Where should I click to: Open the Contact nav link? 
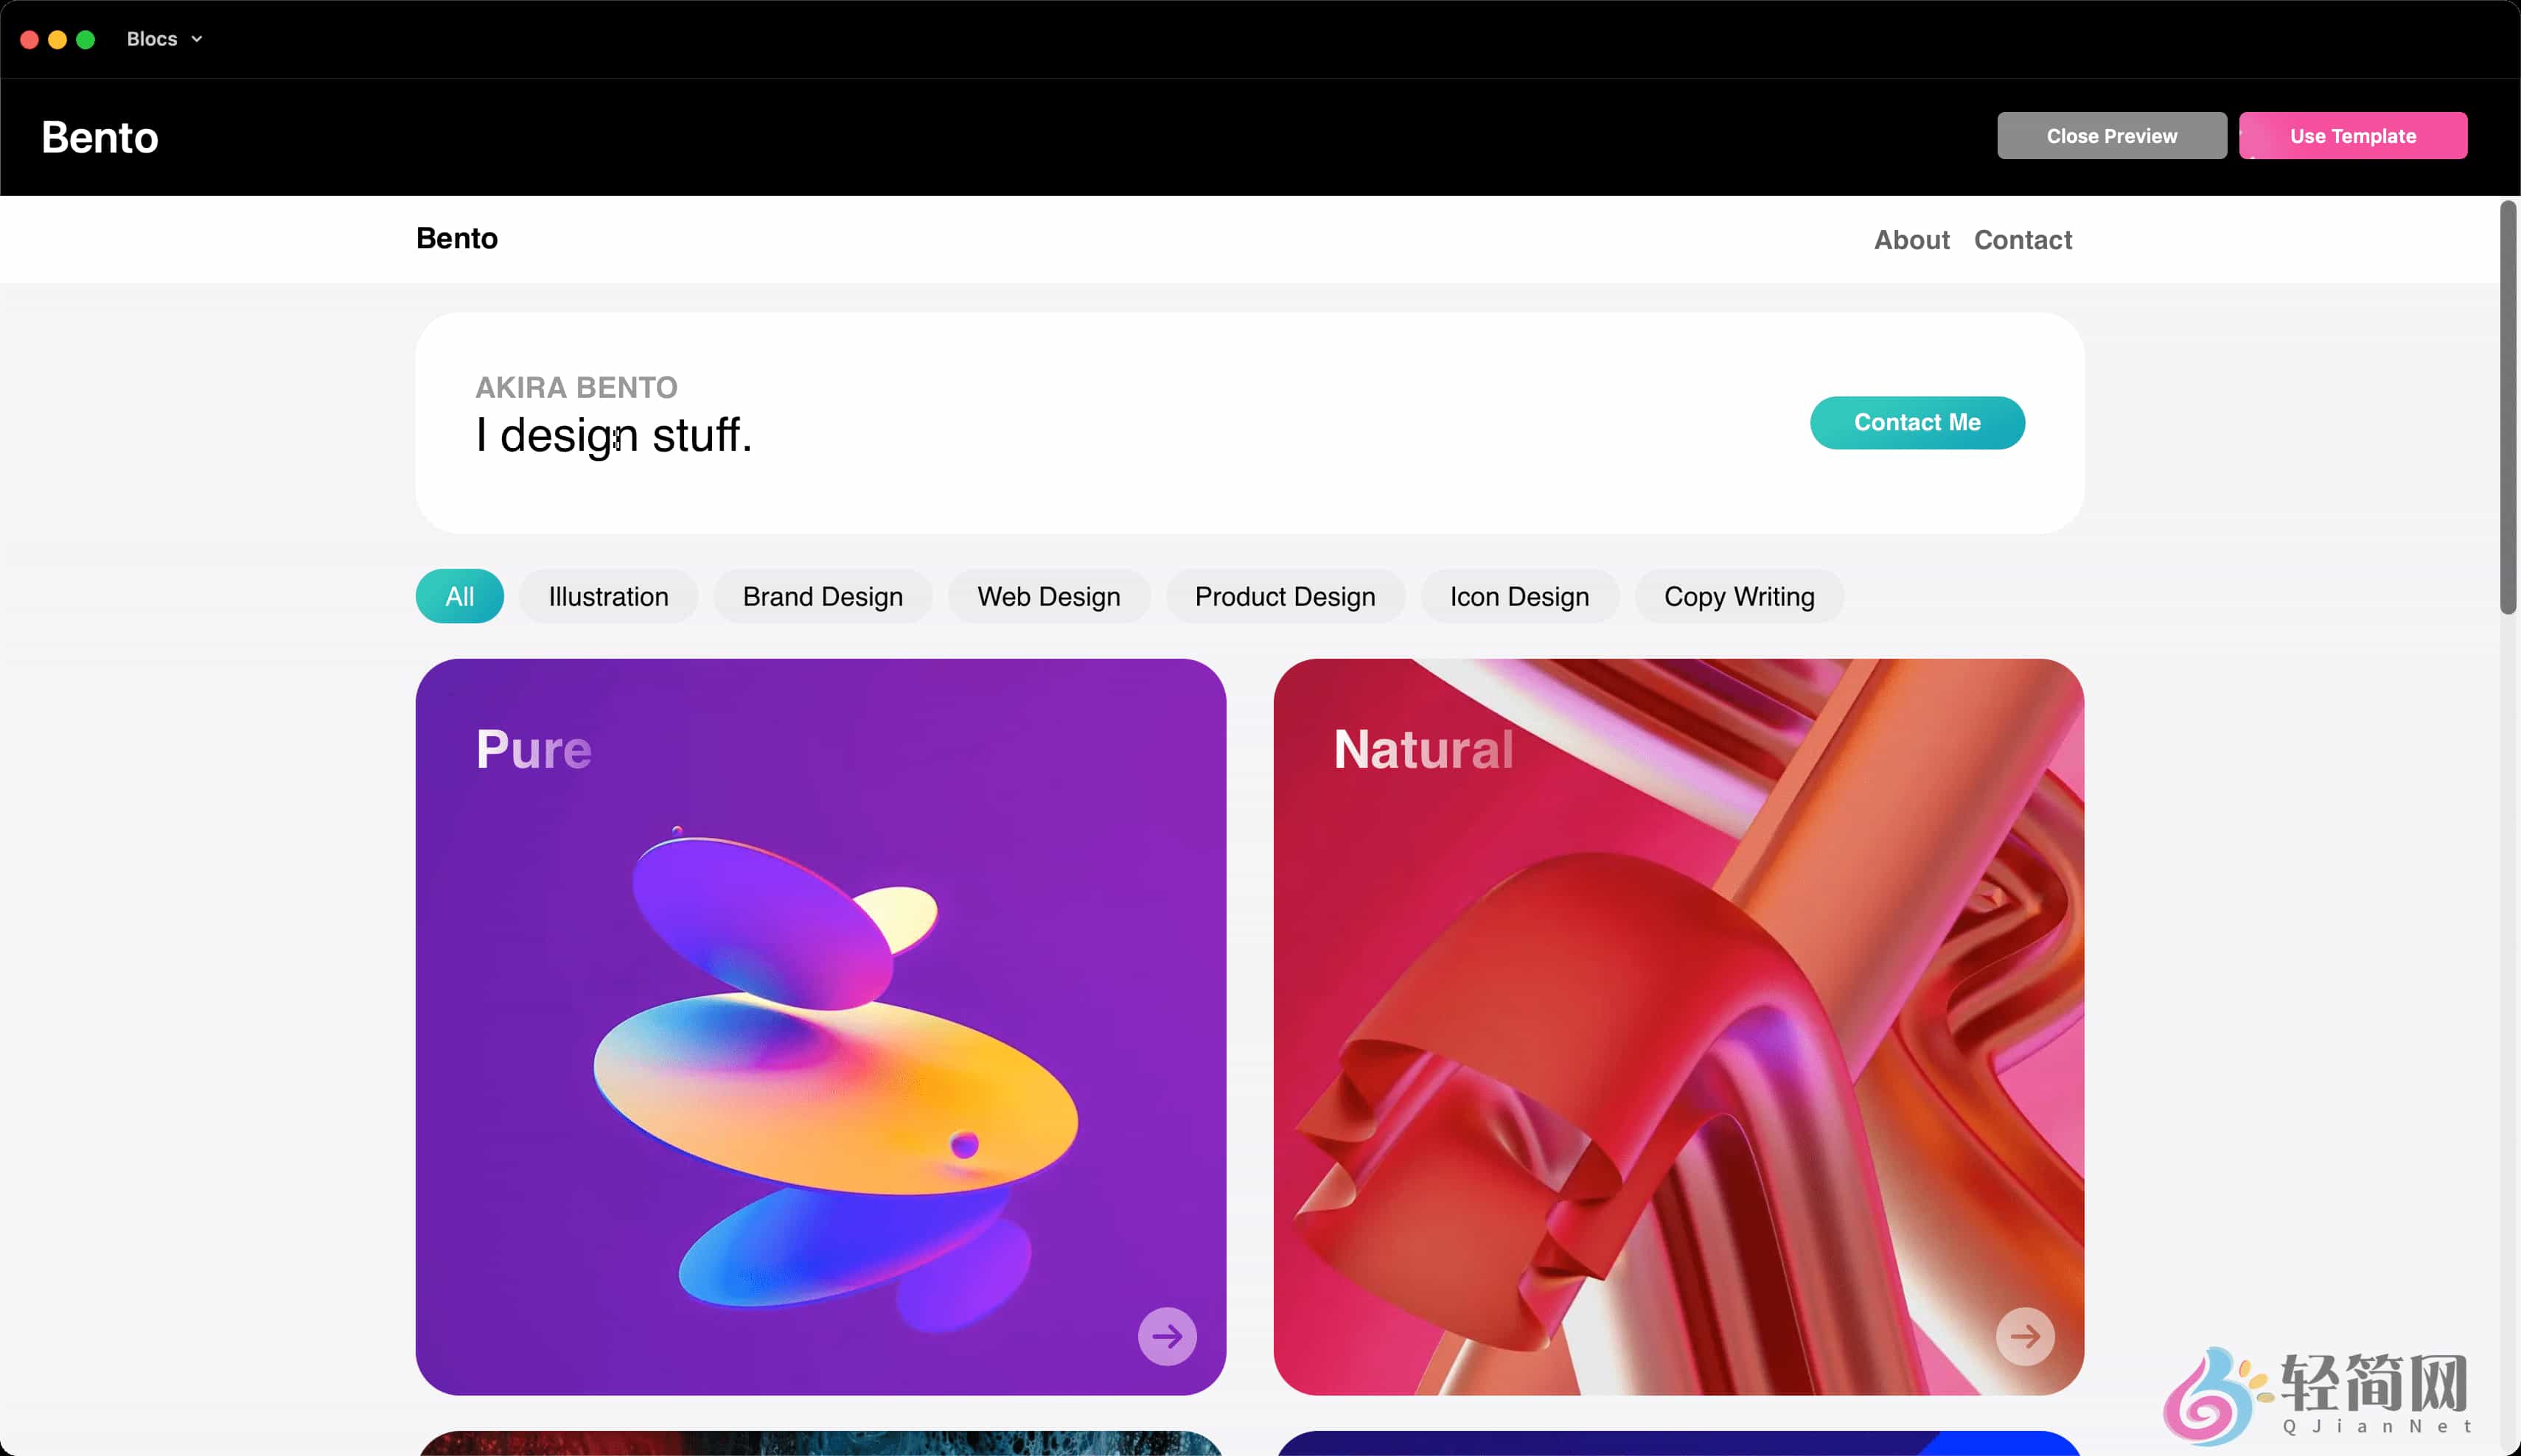coord(2022,240)
